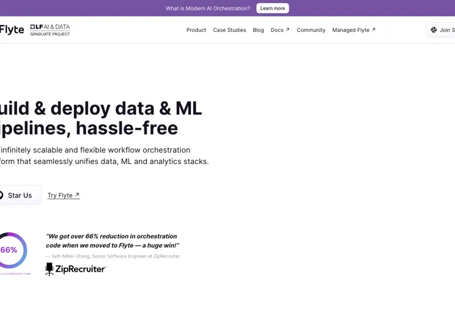Click the ZipRecruiter testimonial quote text
Screen dimensions: 455x328
point(113,241)
